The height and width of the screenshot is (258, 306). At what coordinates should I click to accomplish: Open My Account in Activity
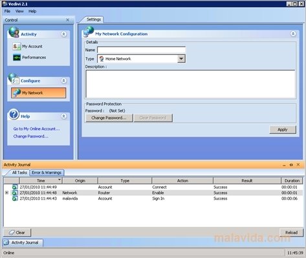[32, 47]
